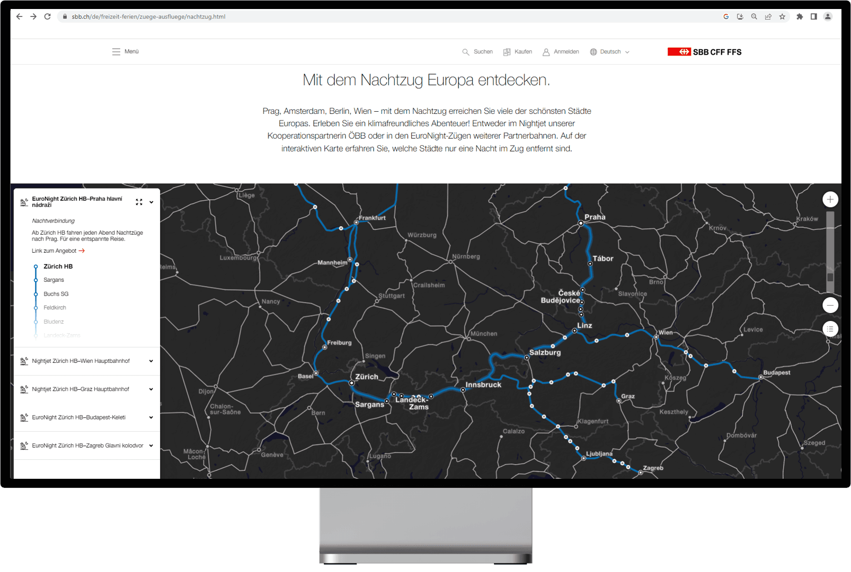The image size is (851, 572).
Task: Reload the page with the refresh icon
Action: pyautogui.click(x=48, y=16)
